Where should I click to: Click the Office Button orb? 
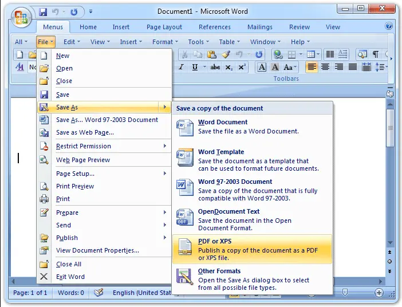tap(21, 17)
